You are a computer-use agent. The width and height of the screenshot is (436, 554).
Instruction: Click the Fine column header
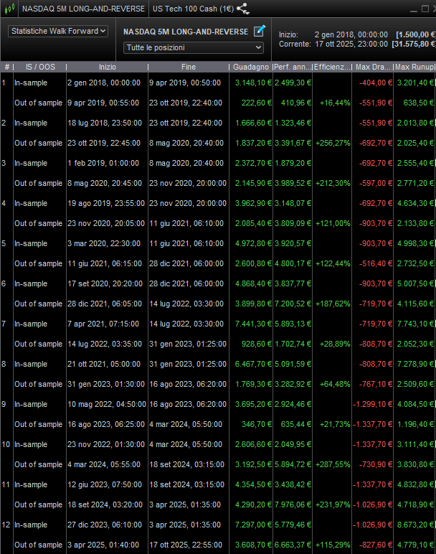[x=188, y=67]
